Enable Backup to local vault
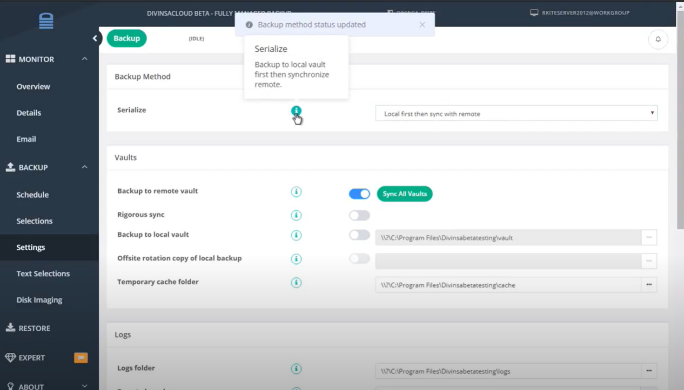The width and height of the screenshot is (684, 390). (359, 235)
